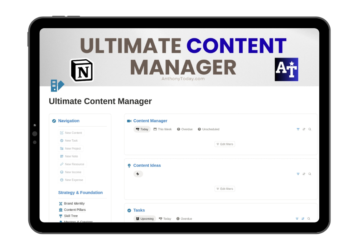The width and height of the screenshot is (358, 250).
Task: Open search icon in Content Ideas section
Action: (x=310, y=174)
